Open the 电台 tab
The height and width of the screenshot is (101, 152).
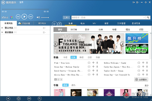coord(83,23)
